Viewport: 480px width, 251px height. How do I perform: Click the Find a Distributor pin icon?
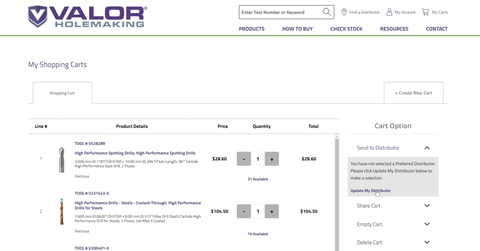click(x=344, y=12)
